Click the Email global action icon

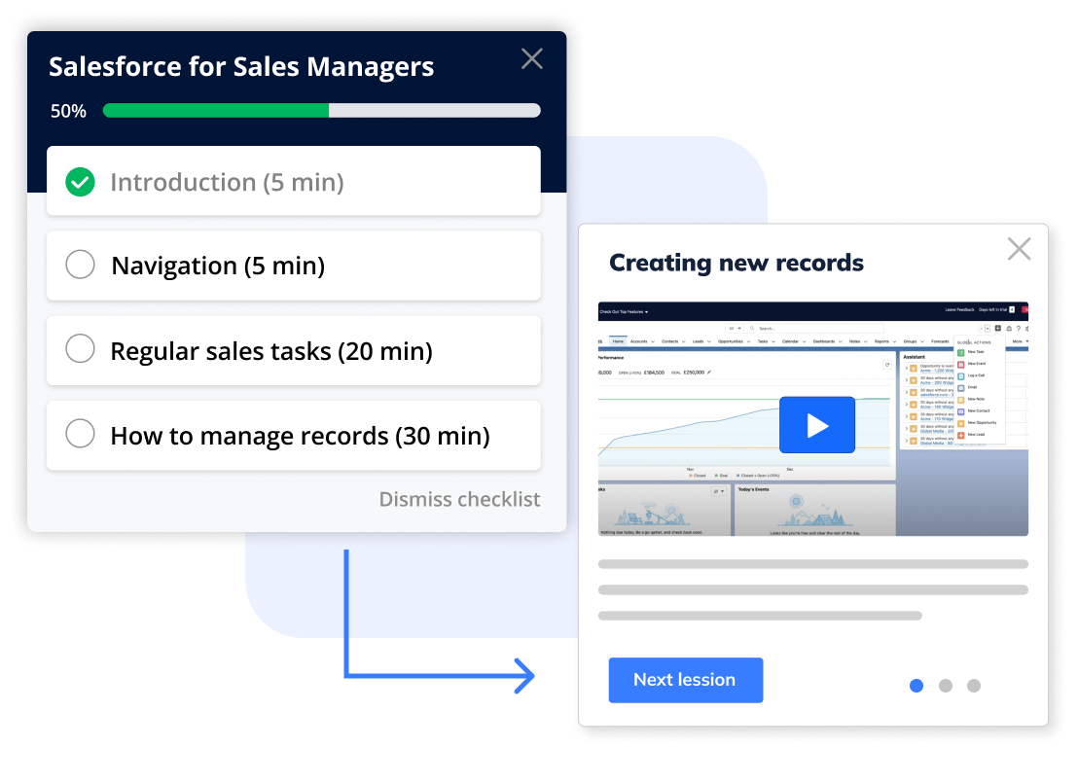click(x=960, y=387)
